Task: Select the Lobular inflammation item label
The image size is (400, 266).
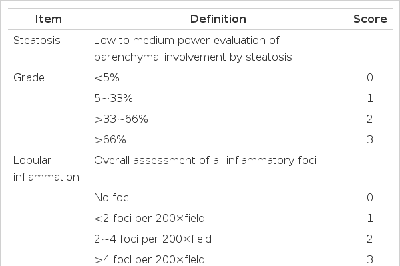Action: 46,169
